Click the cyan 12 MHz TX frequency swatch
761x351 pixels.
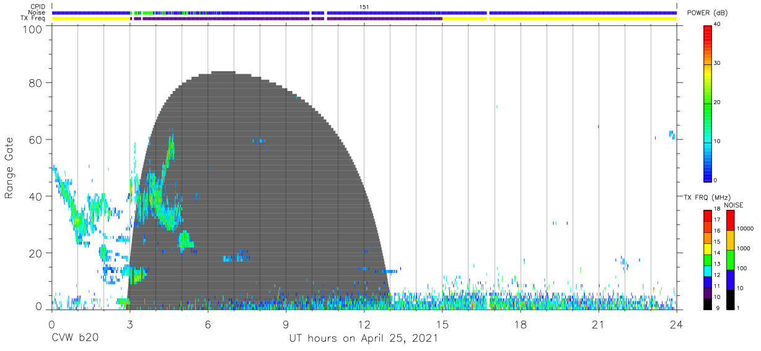708,271
